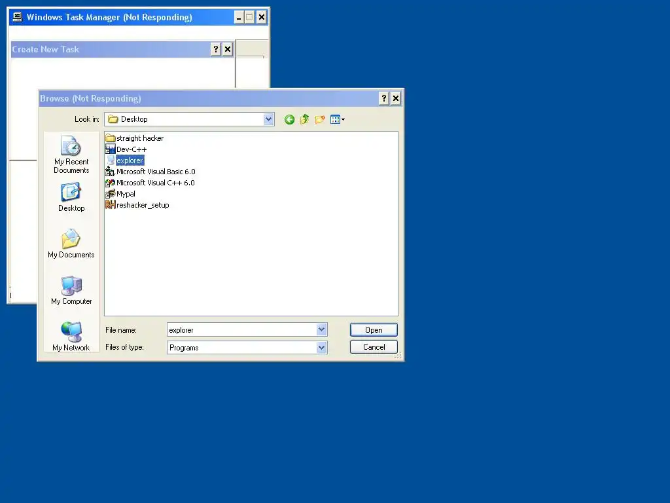This screenshot has width=670, height=503.
Task: Expand the Files of type dropdown
Action: click(321, 347)
